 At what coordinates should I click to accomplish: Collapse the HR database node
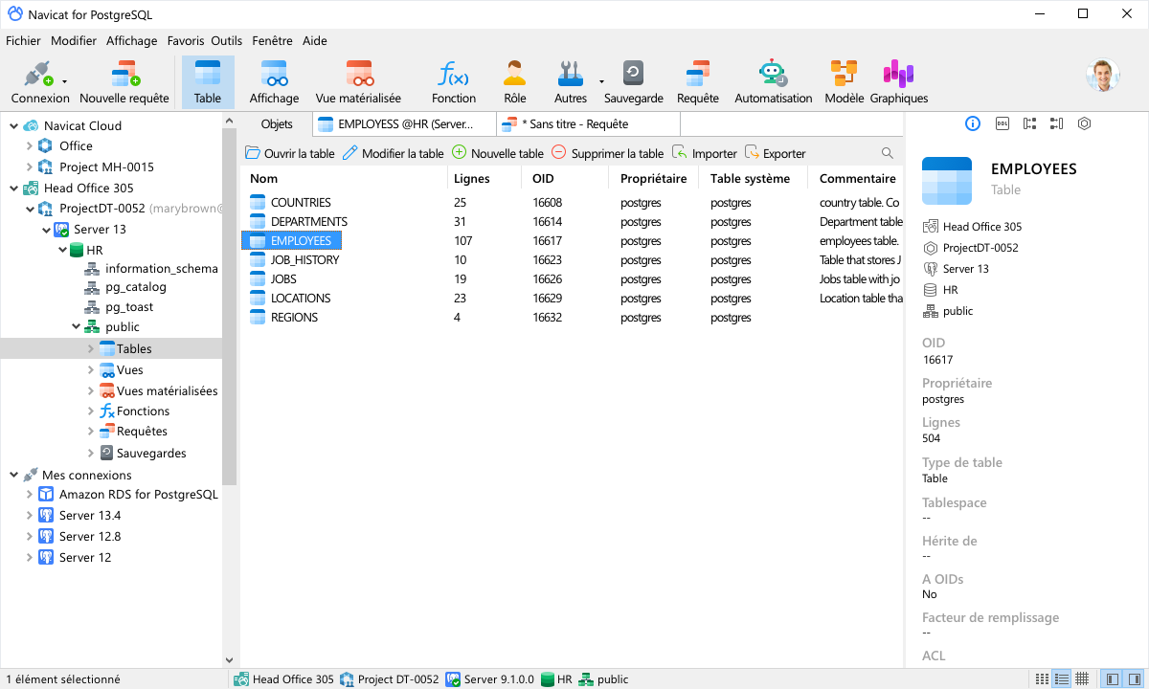pyautogui.click(x=61, y=251)
